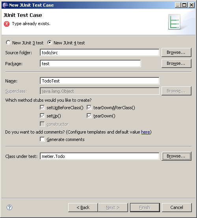Select New JUnit 3 test radio button
This screenshot has height=218, width=197.
(x=8, y=42)
